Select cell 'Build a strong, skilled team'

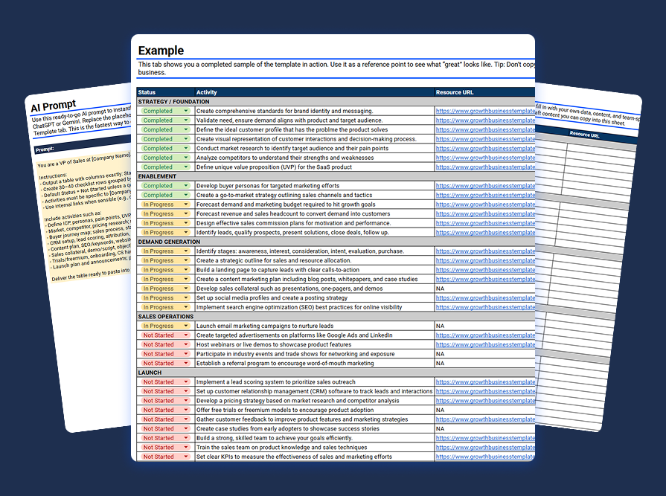point(315,437)
